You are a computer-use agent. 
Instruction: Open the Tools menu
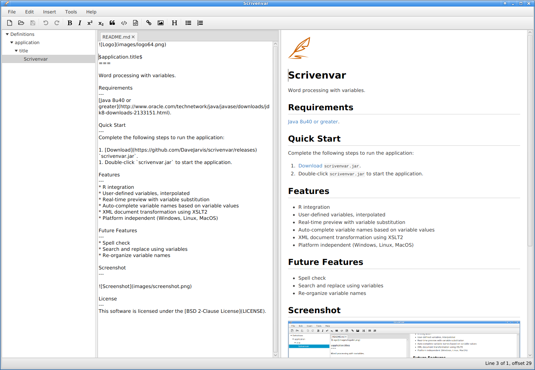[71, 12]
